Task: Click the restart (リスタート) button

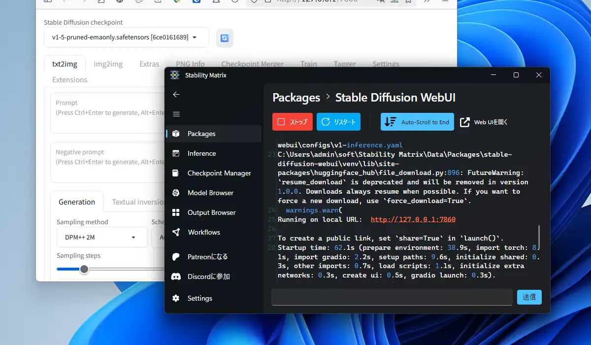Action: coord(339,122)
